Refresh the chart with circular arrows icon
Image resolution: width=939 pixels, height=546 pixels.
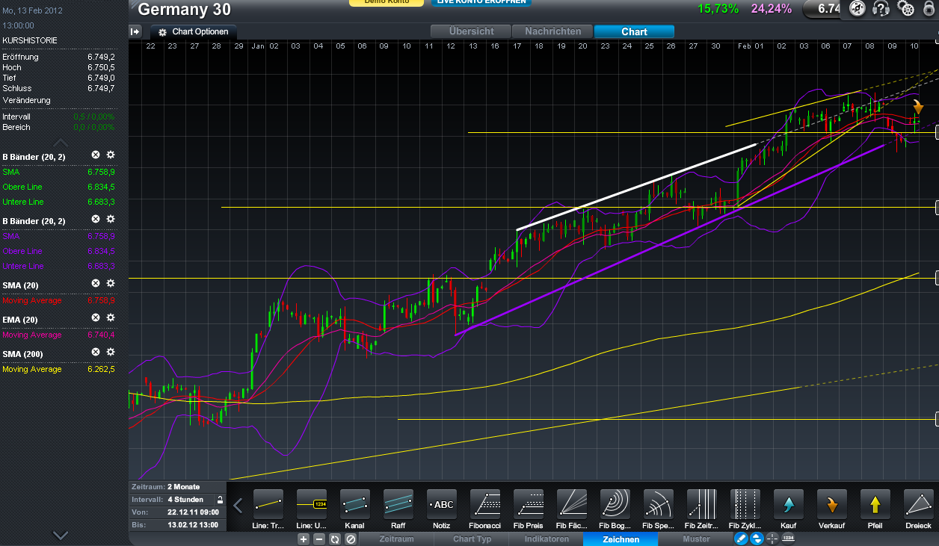[334, 539]
